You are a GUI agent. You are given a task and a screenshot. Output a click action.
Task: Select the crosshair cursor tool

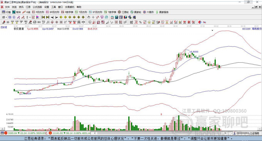click(x=93, y=17)
